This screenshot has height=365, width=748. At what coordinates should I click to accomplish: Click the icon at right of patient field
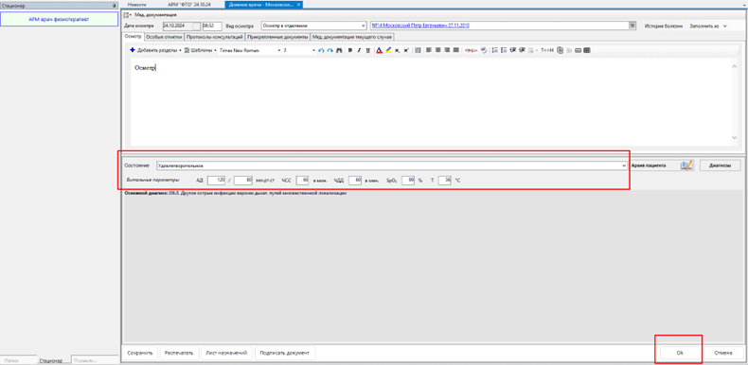click(632, 26)
